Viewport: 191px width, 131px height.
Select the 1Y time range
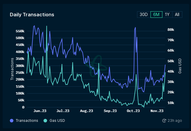pyautogui.click(x=167, y=15)
